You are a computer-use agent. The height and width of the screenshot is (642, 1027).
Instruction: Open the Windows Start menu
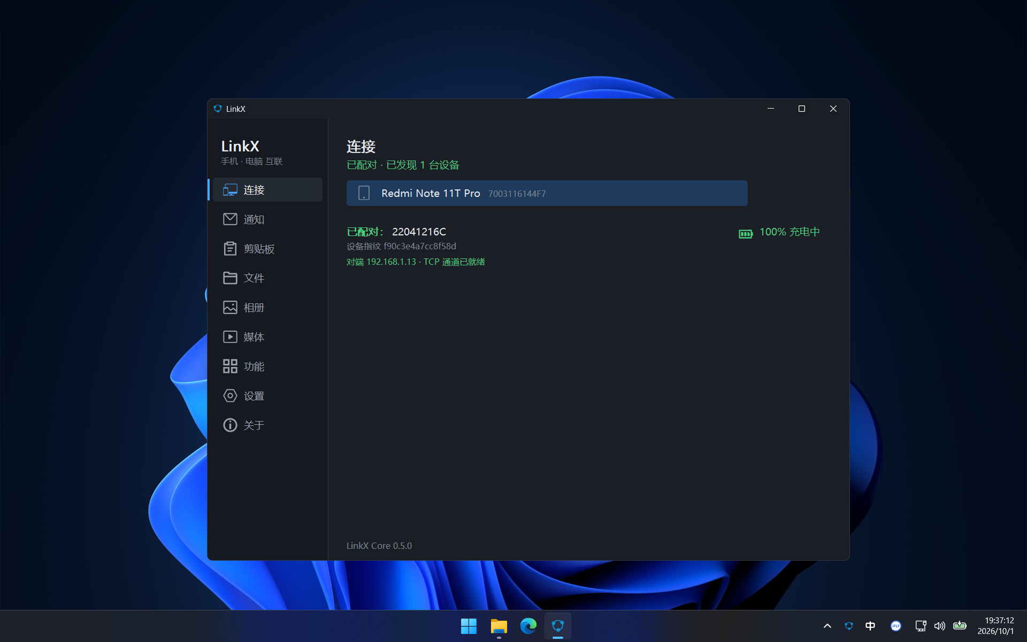(x=469, y=626)
